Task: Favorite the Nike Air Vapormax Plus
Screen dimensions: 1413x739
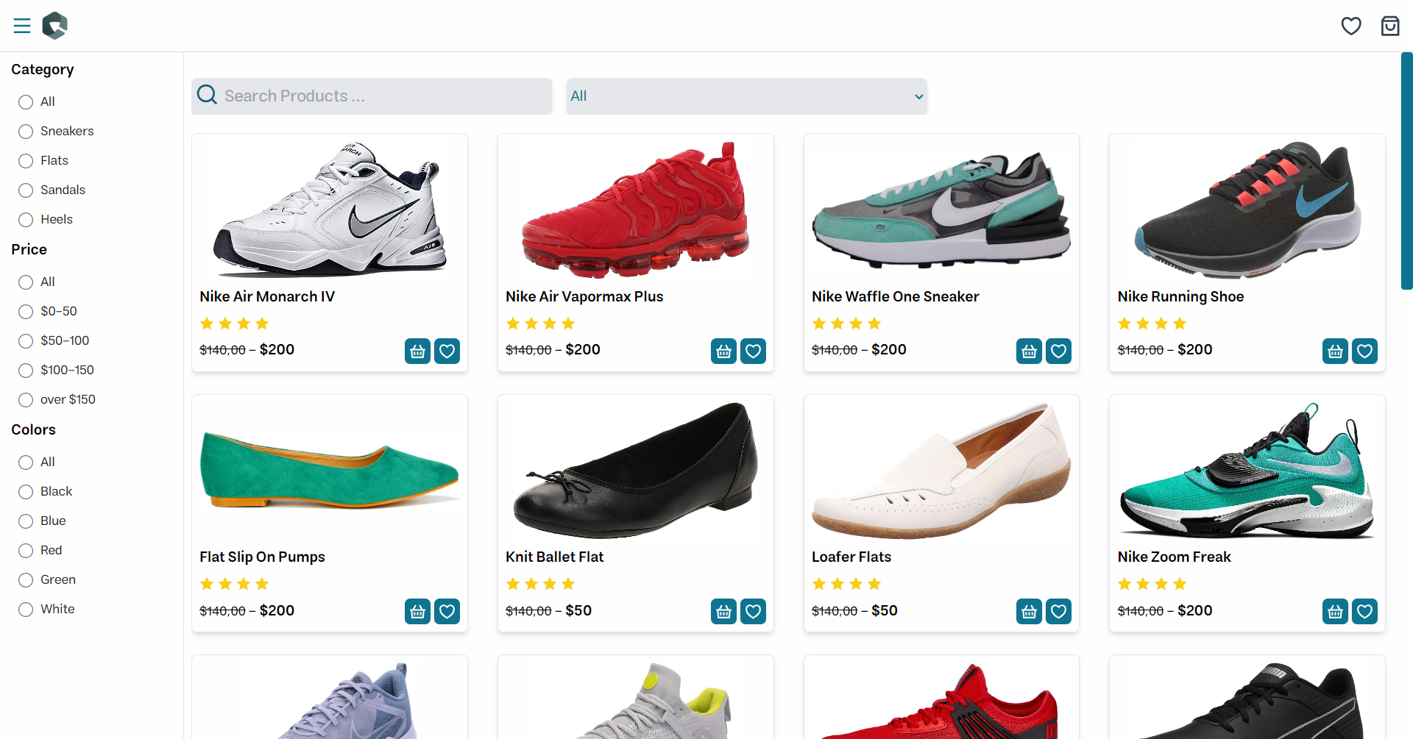Action: coord(753,351)
